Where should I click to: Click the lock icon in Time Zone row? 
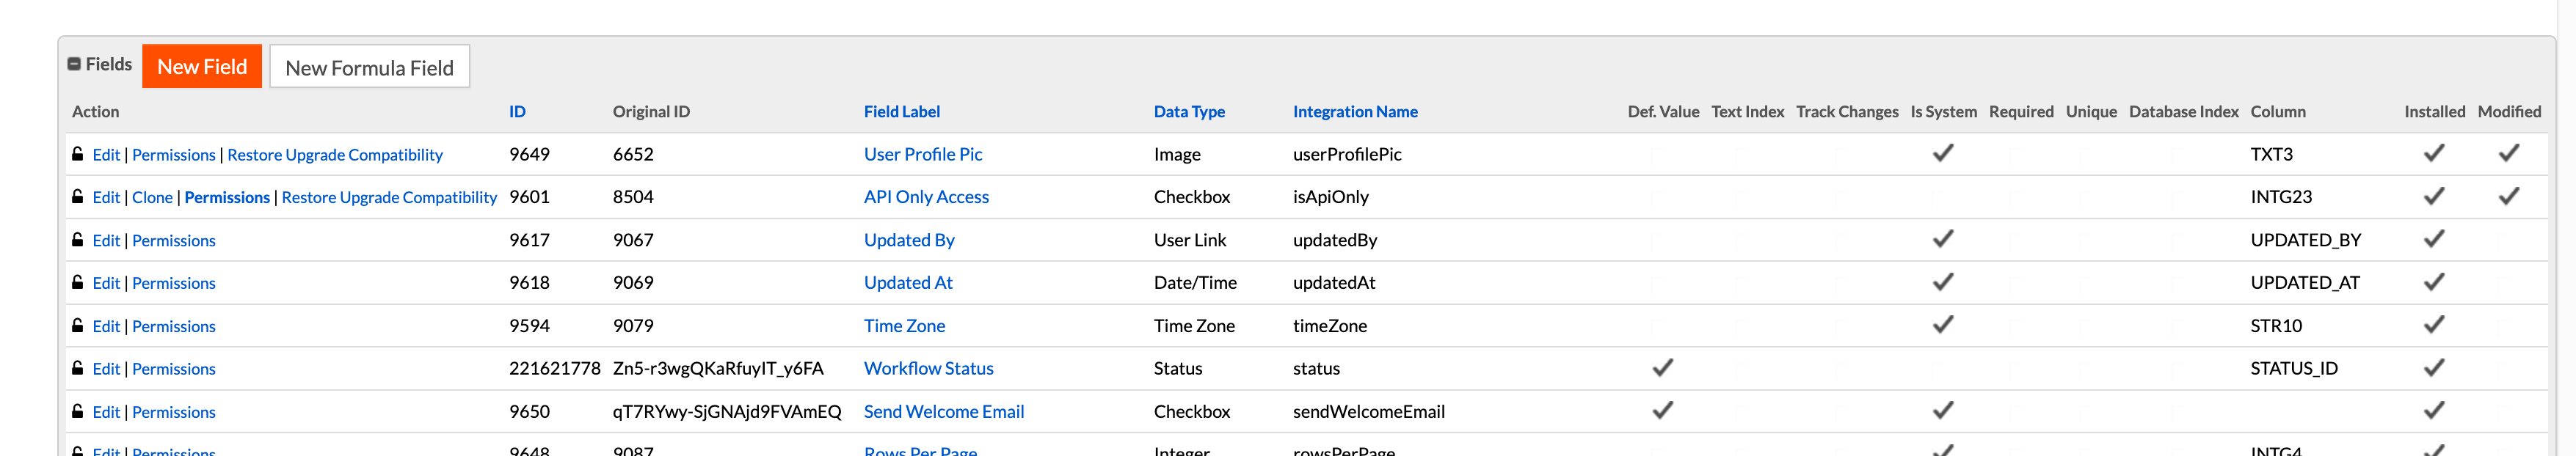pos(77,326)
